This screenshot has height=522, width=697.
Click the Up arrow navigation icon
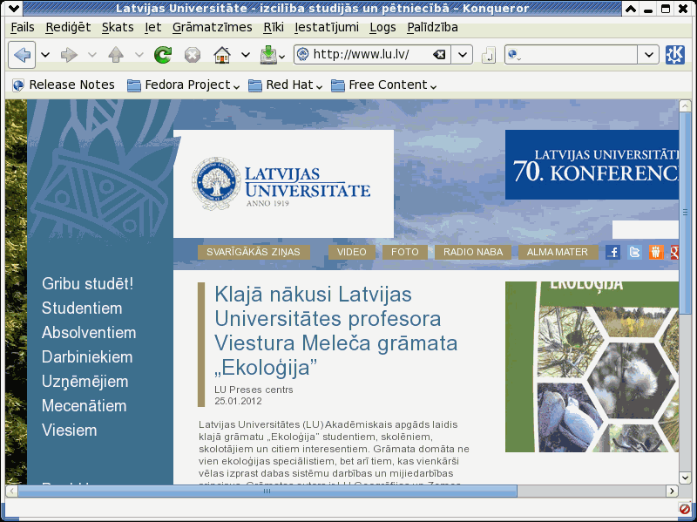click(x=116, y=55)
